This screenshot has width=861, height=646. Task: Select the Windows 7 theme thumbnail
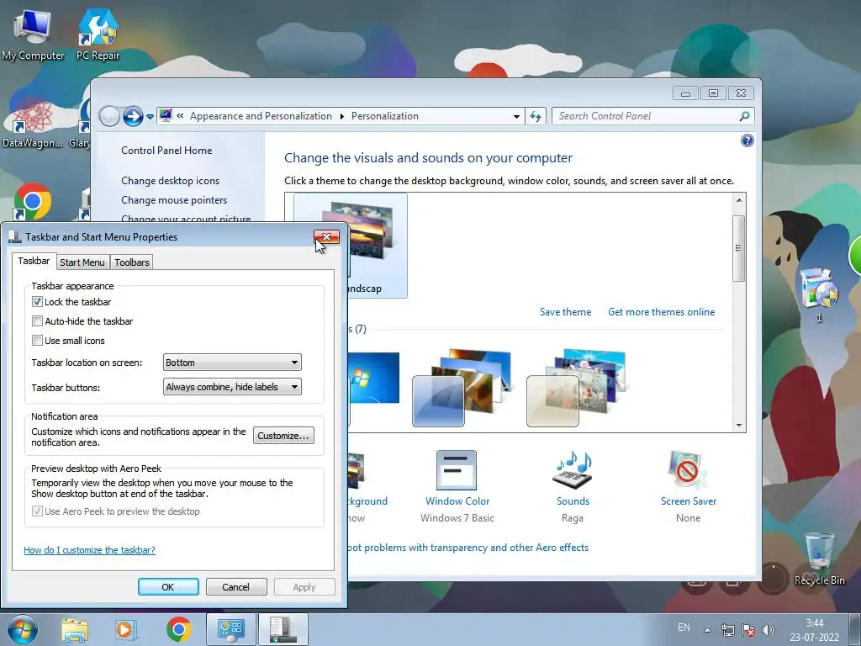(374, 388)
